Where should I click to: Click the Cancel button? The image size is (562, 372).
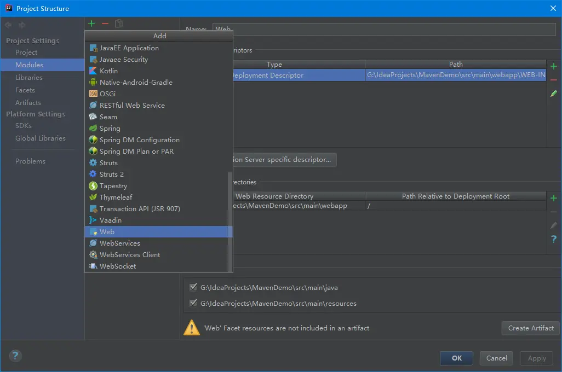(x=496, y=358)
